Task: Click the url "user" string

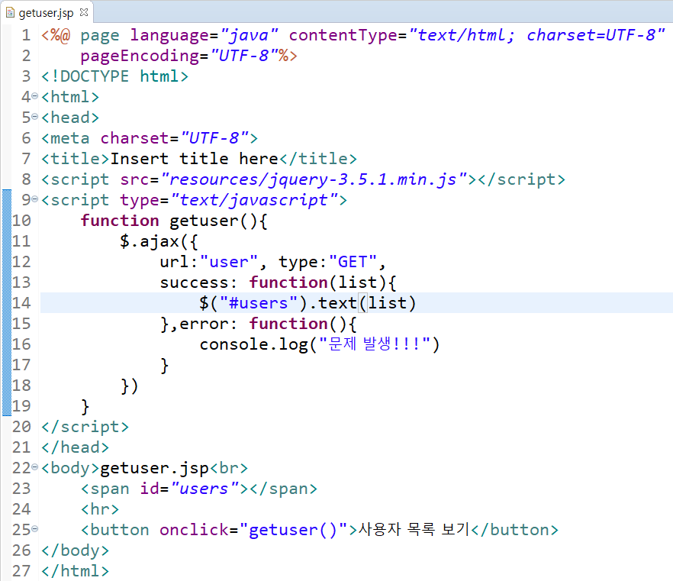Action: tap(229, 262)
